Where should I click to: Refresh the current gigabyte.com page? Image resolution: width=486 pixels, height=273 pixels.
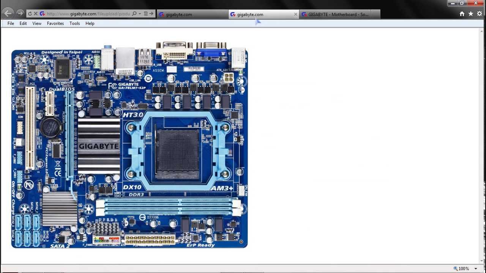30,14
